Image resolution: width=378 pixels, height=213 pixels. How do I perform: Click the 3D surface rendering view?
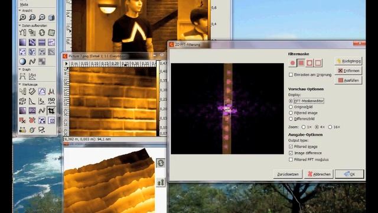tap(109, 180)
